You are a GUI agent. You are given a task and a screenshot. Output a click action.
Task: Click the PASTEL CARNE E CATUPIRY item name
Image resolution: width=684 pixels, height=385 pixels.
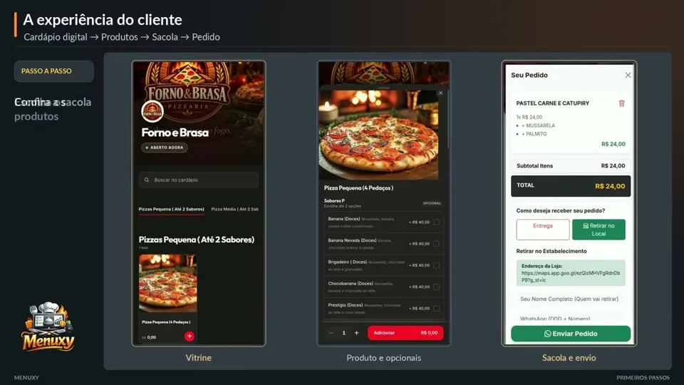[553, 103]
